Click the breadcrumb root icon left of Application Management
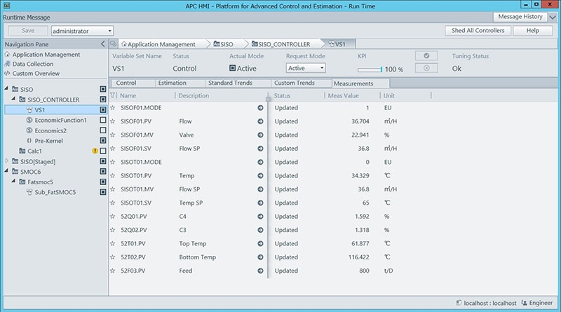 coord(114,44)
